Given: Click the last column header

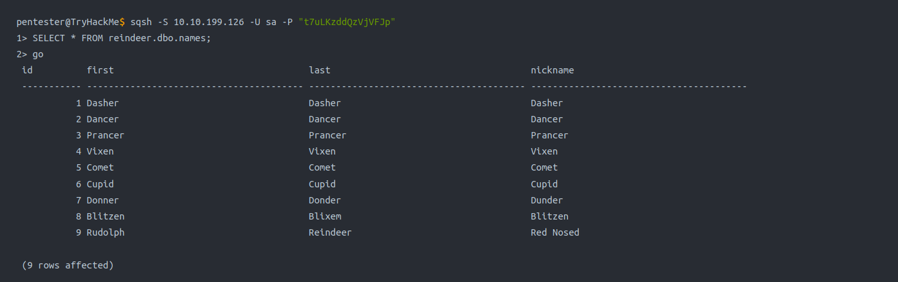Looking at the screenshot, I should [320, 70].
